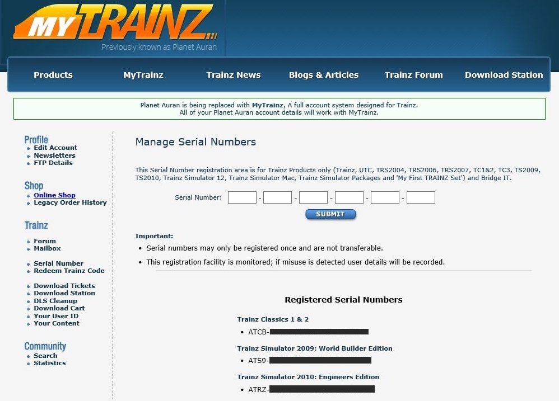Click the ATCB- serial number entry
The image size is (559, 401).
pyautogui.click(x=309, y=332)
